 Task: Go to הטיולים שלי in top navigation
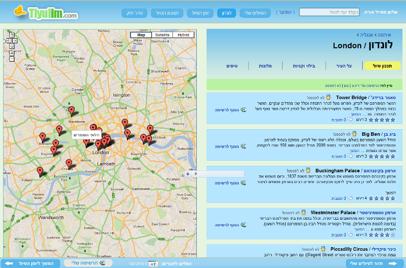(255, 13)
